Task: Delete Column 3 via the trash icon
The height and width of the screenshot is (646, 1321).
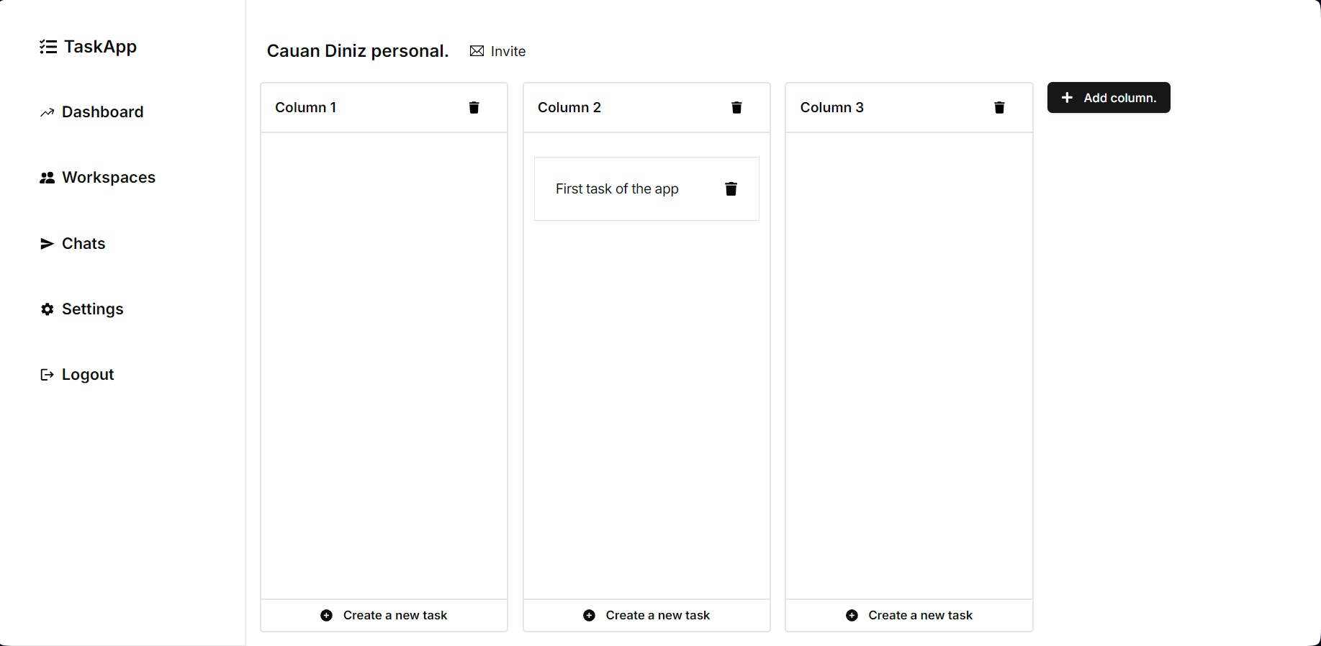Action: pyautogui.click(x=999, y=107)
